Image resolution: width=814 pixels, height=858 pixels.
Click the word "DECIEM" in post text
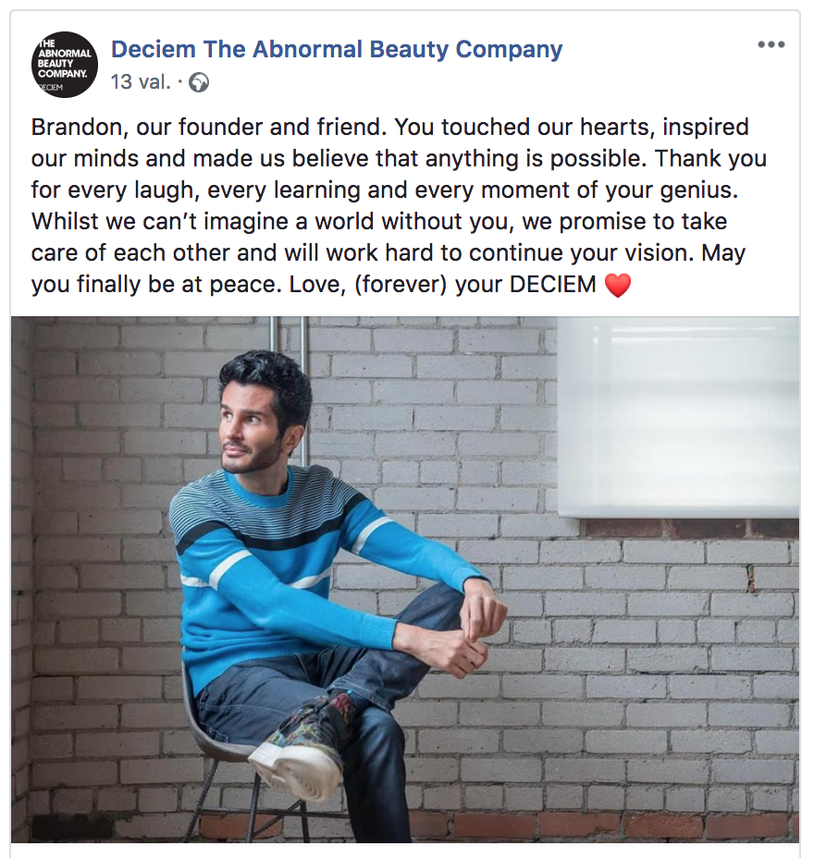click(x=553, y=285)
